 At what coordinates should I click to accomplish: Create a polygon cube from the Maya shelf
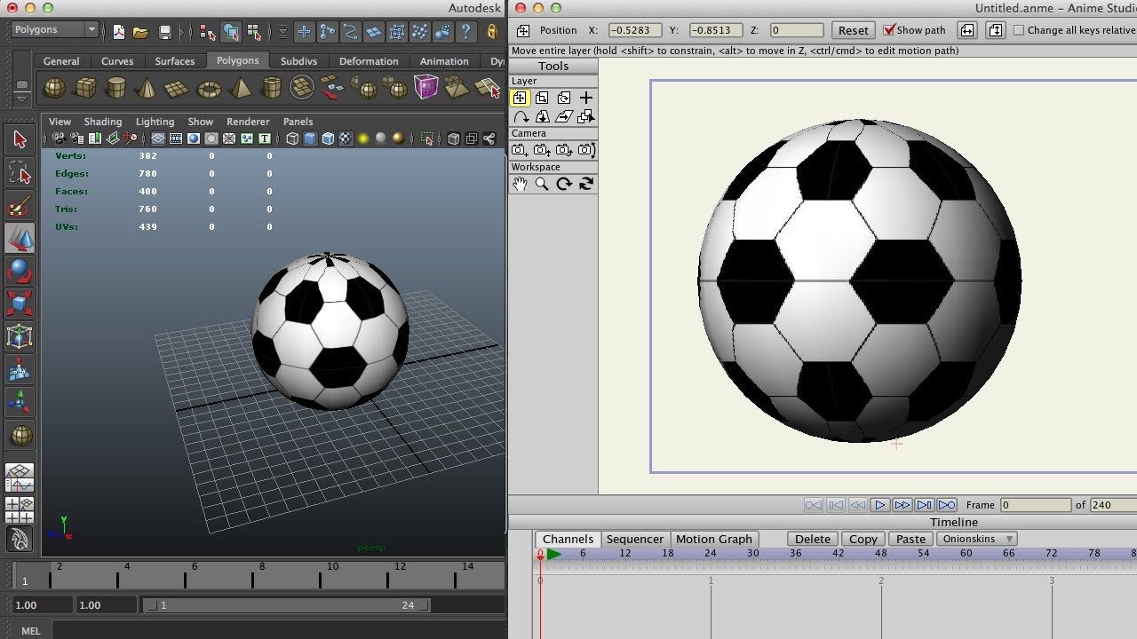coord(85,88)
